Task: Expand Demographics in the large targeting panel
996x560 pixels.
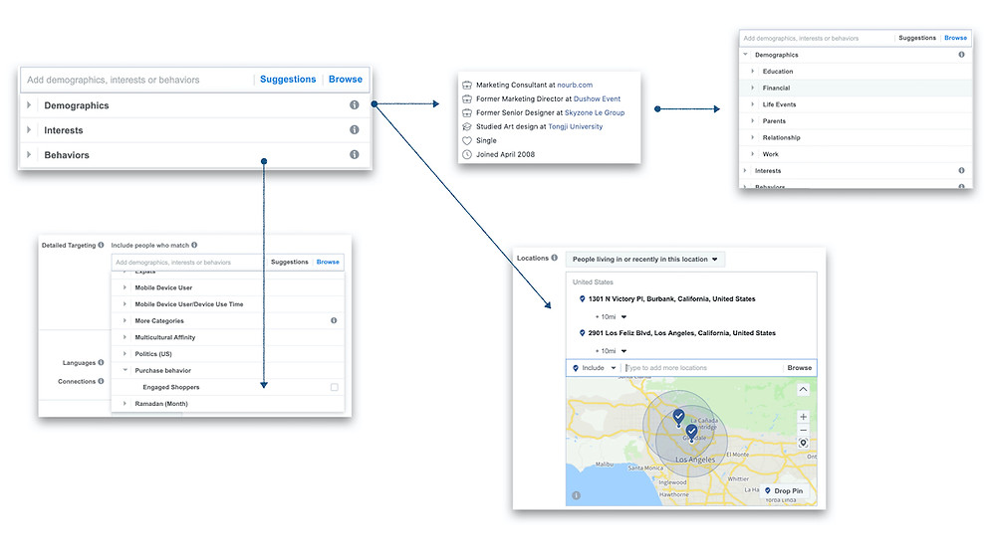Action: coord(29,105)
